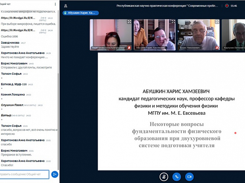This screenshot has width=245, height=183.
Task: Click the leave audio phone button
Action: [x=176, y=177]
